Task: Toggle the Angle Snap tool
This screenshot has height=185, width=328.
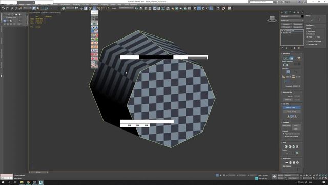Action: 94,8
